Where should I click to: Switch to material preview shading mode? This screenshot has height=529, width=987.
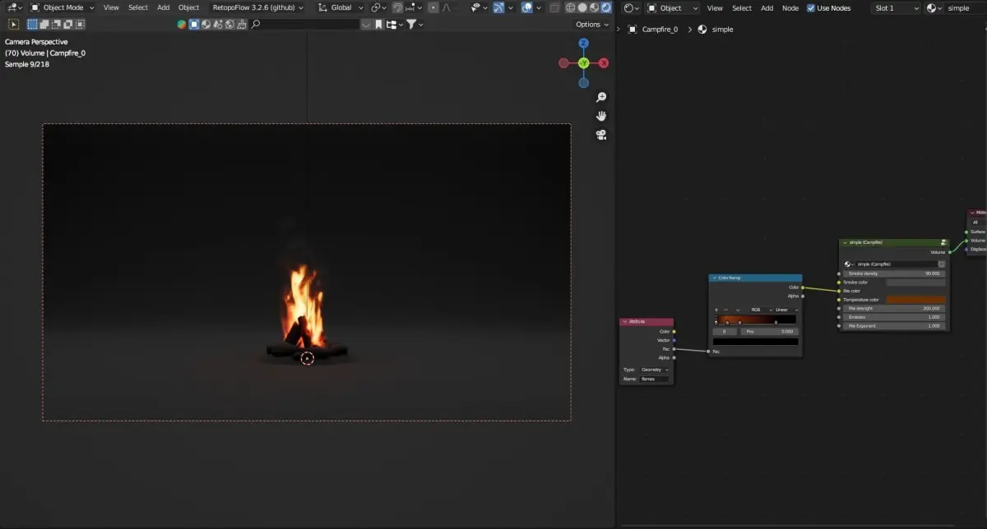(x=594, y=7)
